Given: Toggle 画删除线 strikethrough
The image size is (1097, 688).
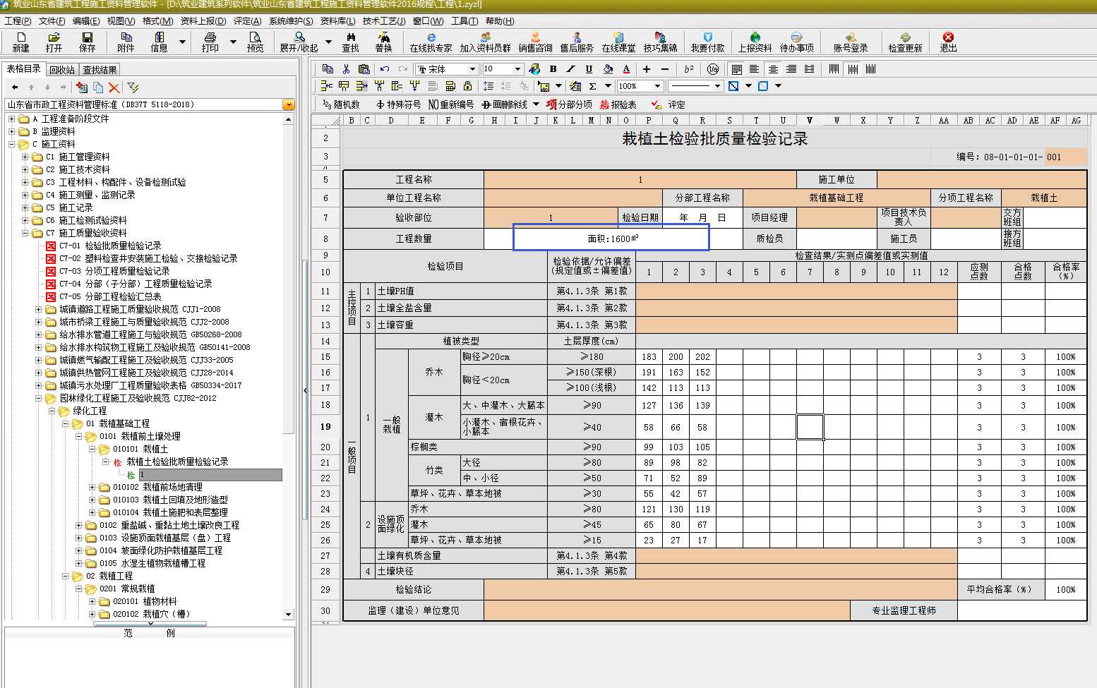Looking at the screenshot, I should [x=504, y=104].
